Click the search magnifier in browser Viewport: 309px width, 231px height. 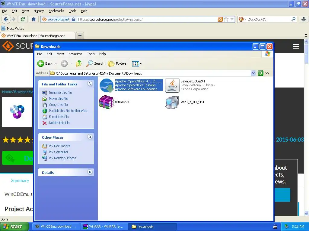click(293, 19)
